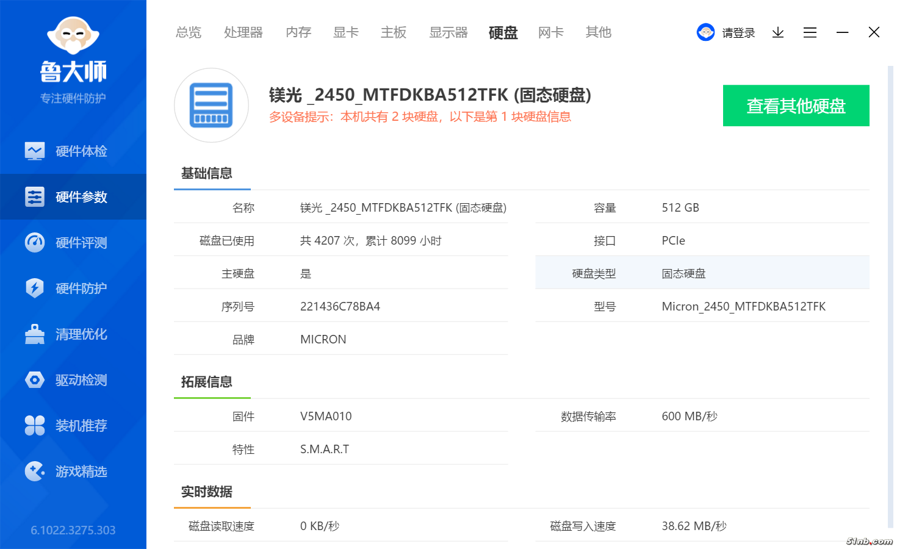
Task: Select the 装机推荐 clover icon
Action: pos(35,425)
